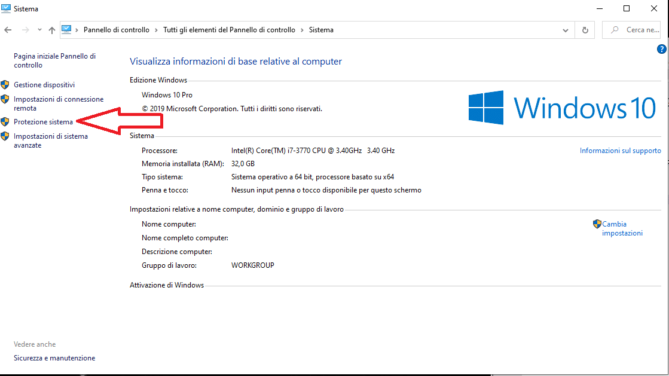The height and width of the screenshot is (376, 669).
Task: Click the Forward navigation arrow
Action: (x=26, y=30)
